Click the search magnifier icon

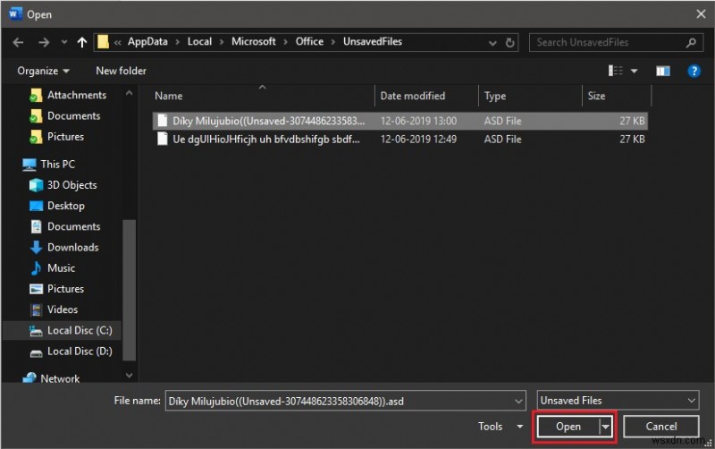pos(691,42)
